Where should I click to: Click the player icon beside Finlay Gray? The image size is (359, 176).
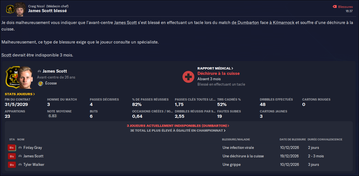coord(20,148)
